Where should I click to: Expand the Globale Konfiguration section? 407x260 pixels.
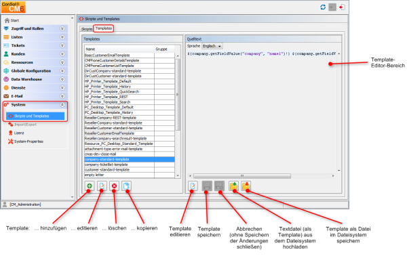click(62, 70)
